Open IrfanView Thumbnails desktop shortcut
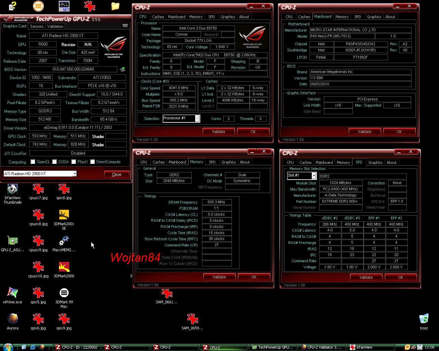Screen dimensions: 439x351 pyautogui.click(x=13, y=194)
